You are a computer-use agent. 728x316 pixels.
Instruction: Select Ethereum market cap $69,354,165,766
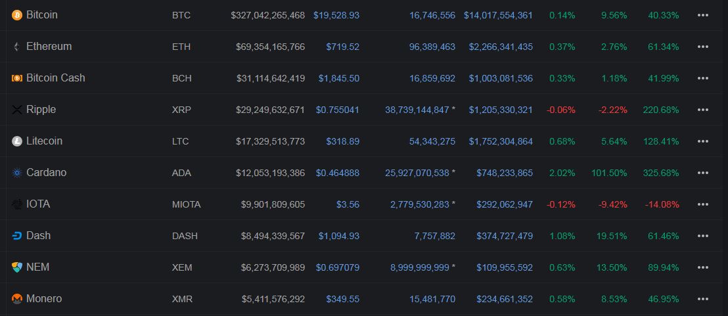coord(270,47)
